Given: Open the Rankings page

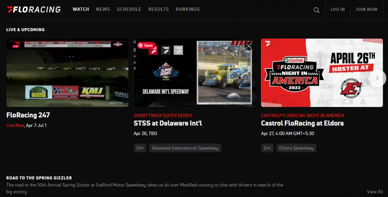Looking at the screenshot, I should tap(188, 9).
